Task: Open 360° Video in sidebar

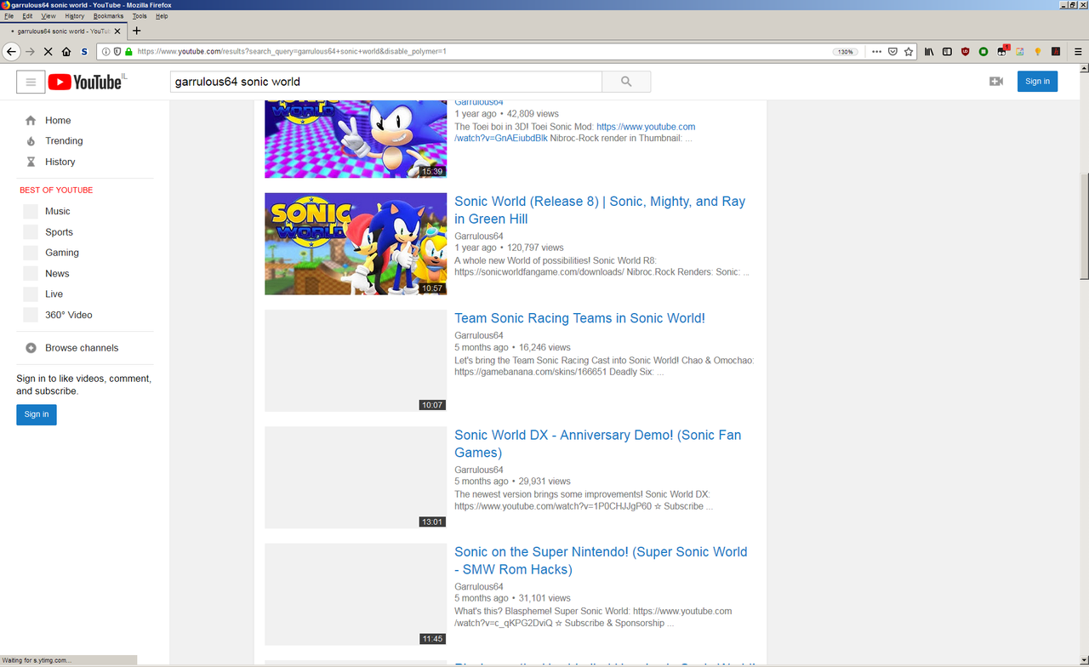Action: tap(68, 315)
